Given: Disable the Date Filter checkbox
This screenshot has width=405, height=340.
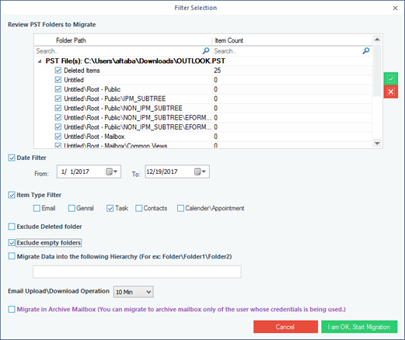Looking at the screenshot, I should tap(12, 158).
